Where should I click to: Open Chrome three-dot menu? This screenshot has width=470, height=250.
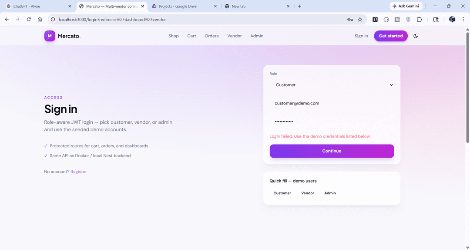[463, 20]
